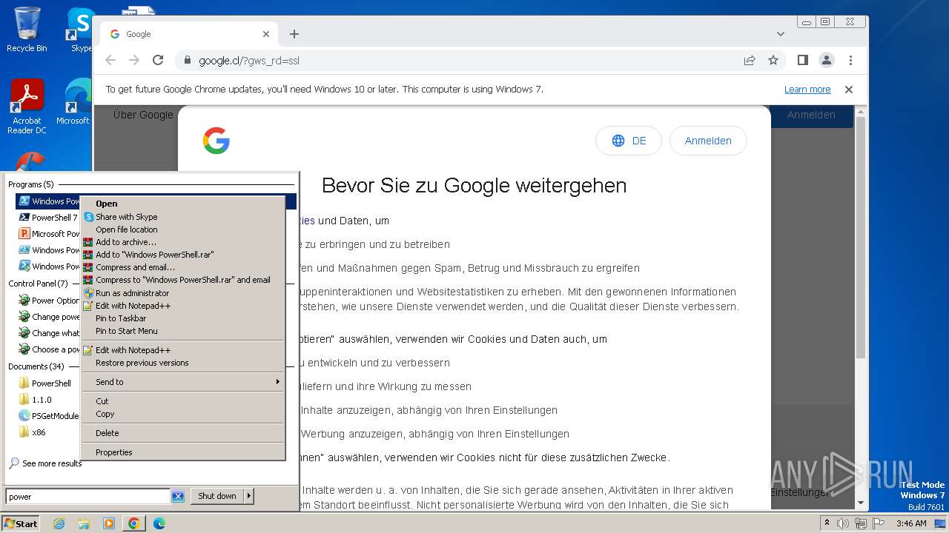The width and height of the screenshot is (949, 533).
Task: Click Learn more link
Action: click(807, 90)
